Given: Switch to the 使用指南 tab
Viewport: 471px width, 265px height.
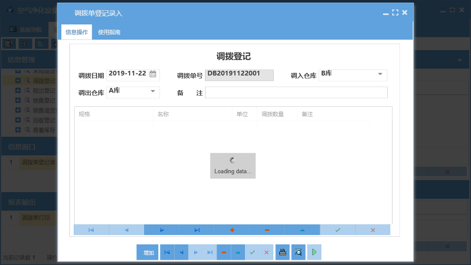Looking at the screenshot, I should [109, 31].
